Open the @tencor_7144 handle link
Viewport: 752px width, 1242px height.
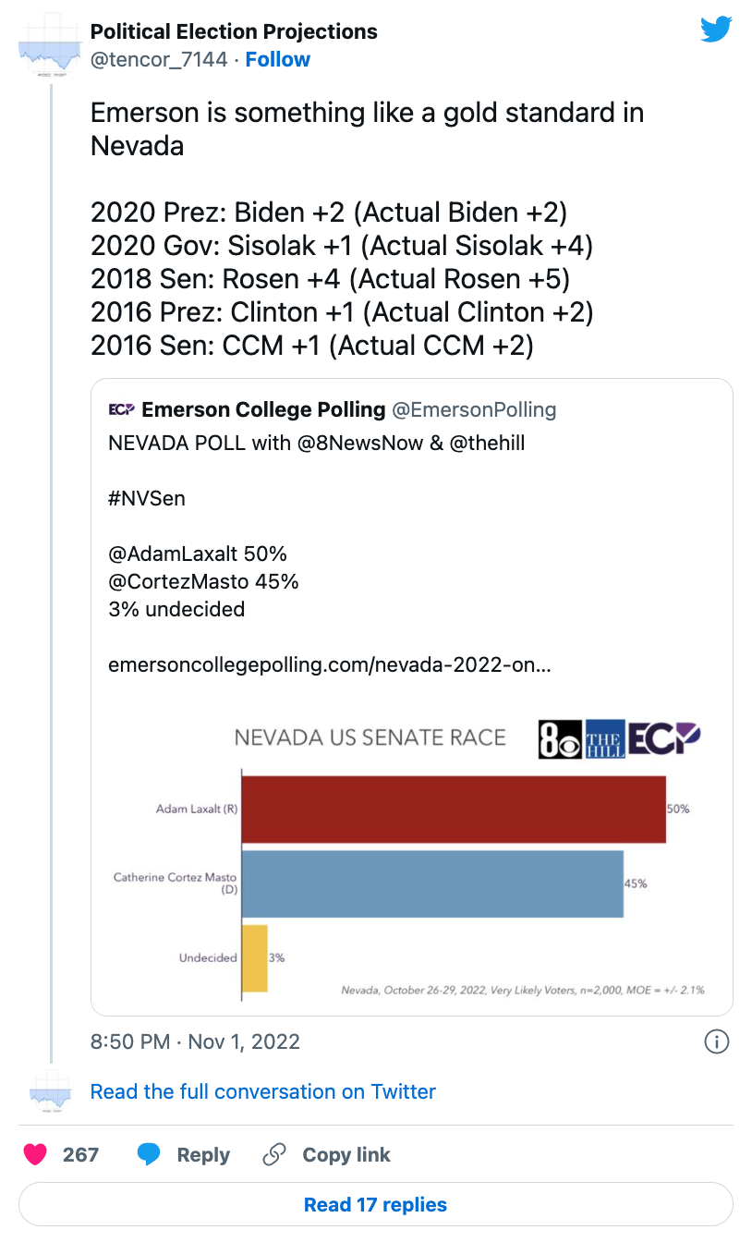(159, 59)
